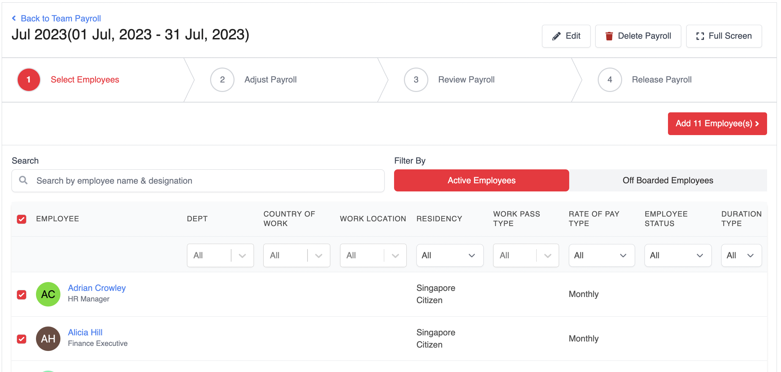Switch to Off Boarded Employees tab
Image resolution: width=781 pixels, height=372 pixels.
pos(668,180)
